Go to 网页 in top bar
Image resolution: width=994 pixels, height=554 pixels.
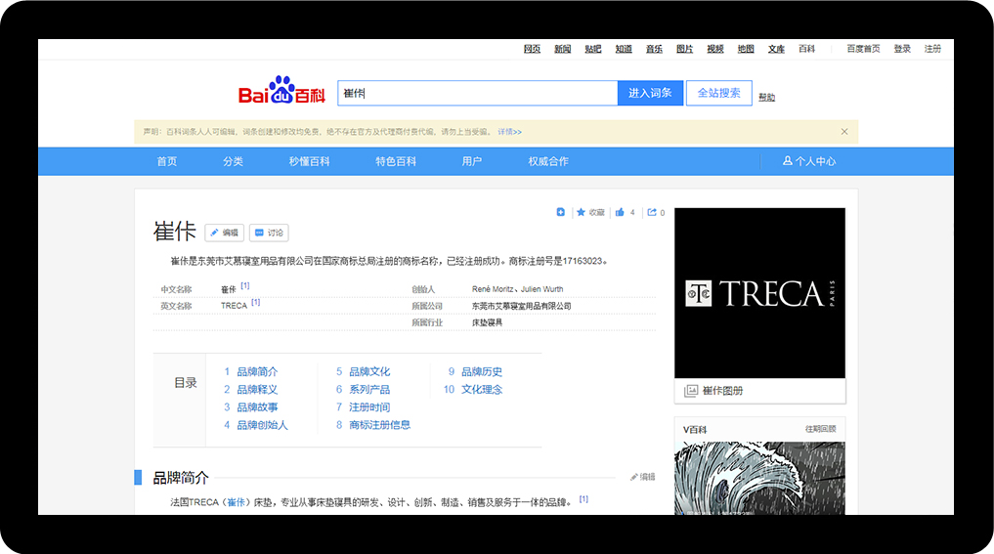[532, 49]
